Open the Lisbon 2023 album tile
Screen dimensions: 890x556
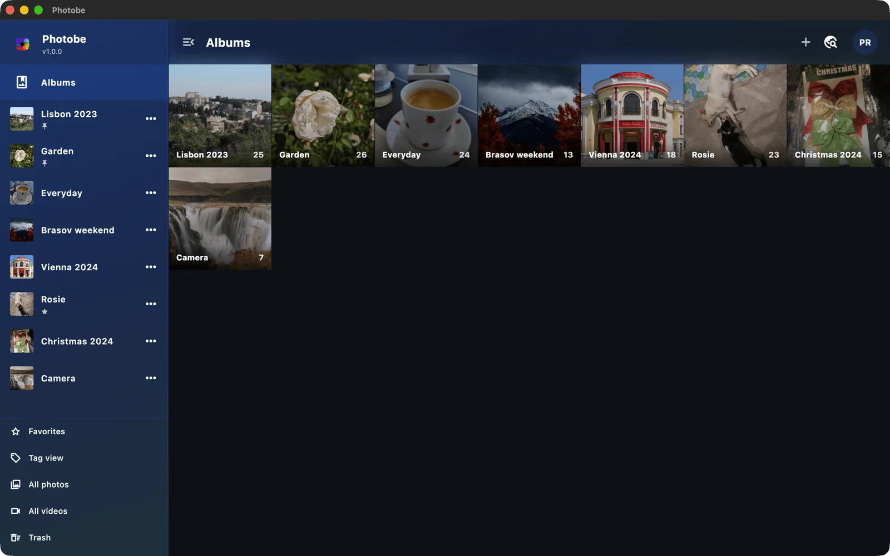(220, 115)
